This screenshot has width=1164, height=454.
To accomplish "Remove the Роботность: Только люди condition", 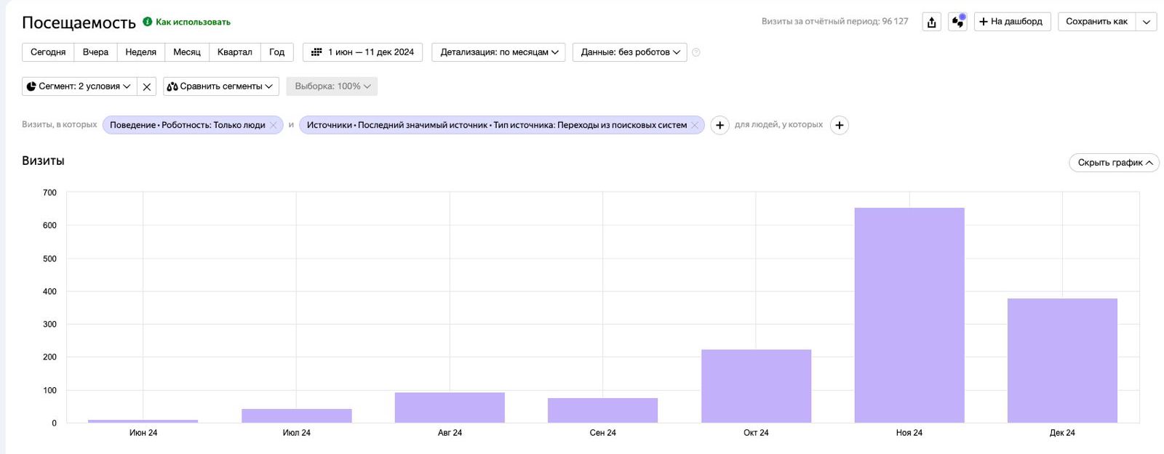I will coord(274,125).
